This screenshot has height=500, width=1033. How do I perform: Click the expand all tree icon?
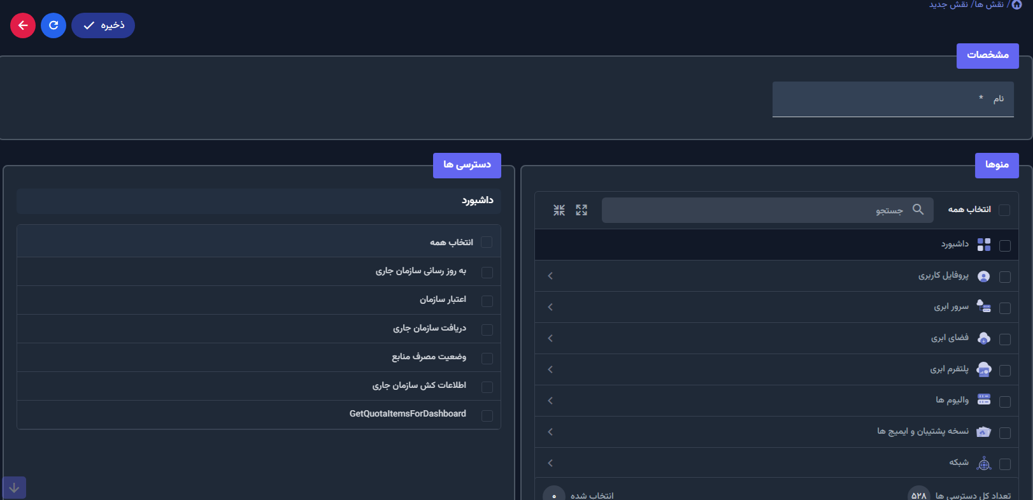click(581, 210)
